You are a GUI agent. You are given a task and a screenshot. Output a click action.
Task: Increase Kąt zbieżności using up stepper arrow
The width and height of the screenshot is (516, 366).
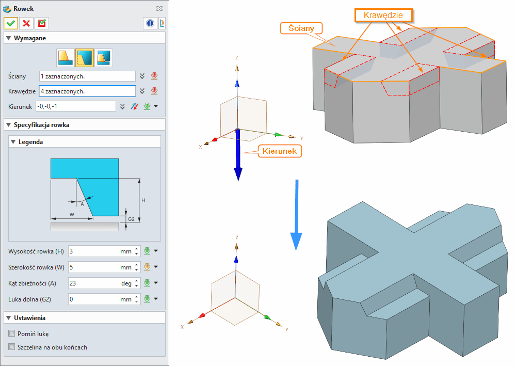(137, 280)
